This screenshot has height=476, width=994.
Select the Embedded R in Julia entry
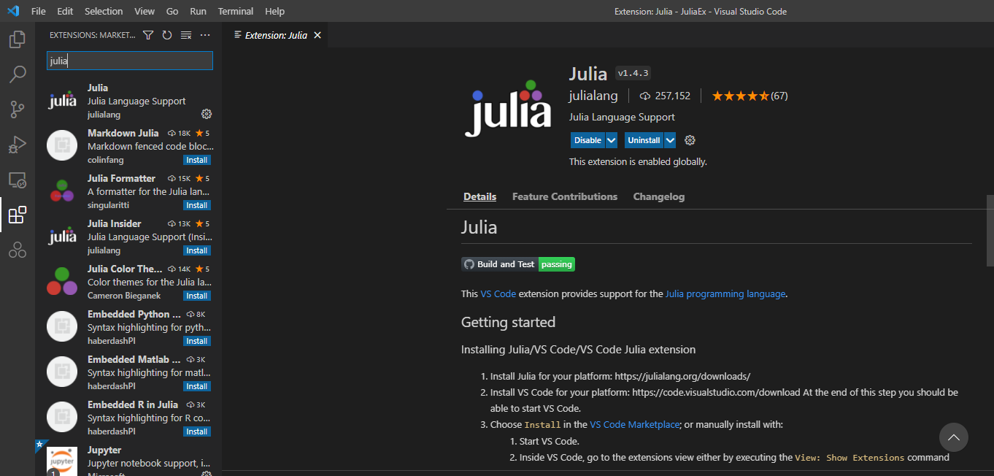click(x=128, y=418)
